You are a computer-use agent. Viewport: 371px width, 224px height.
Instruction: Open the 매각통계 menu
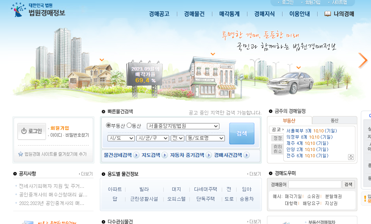(229, 14)
